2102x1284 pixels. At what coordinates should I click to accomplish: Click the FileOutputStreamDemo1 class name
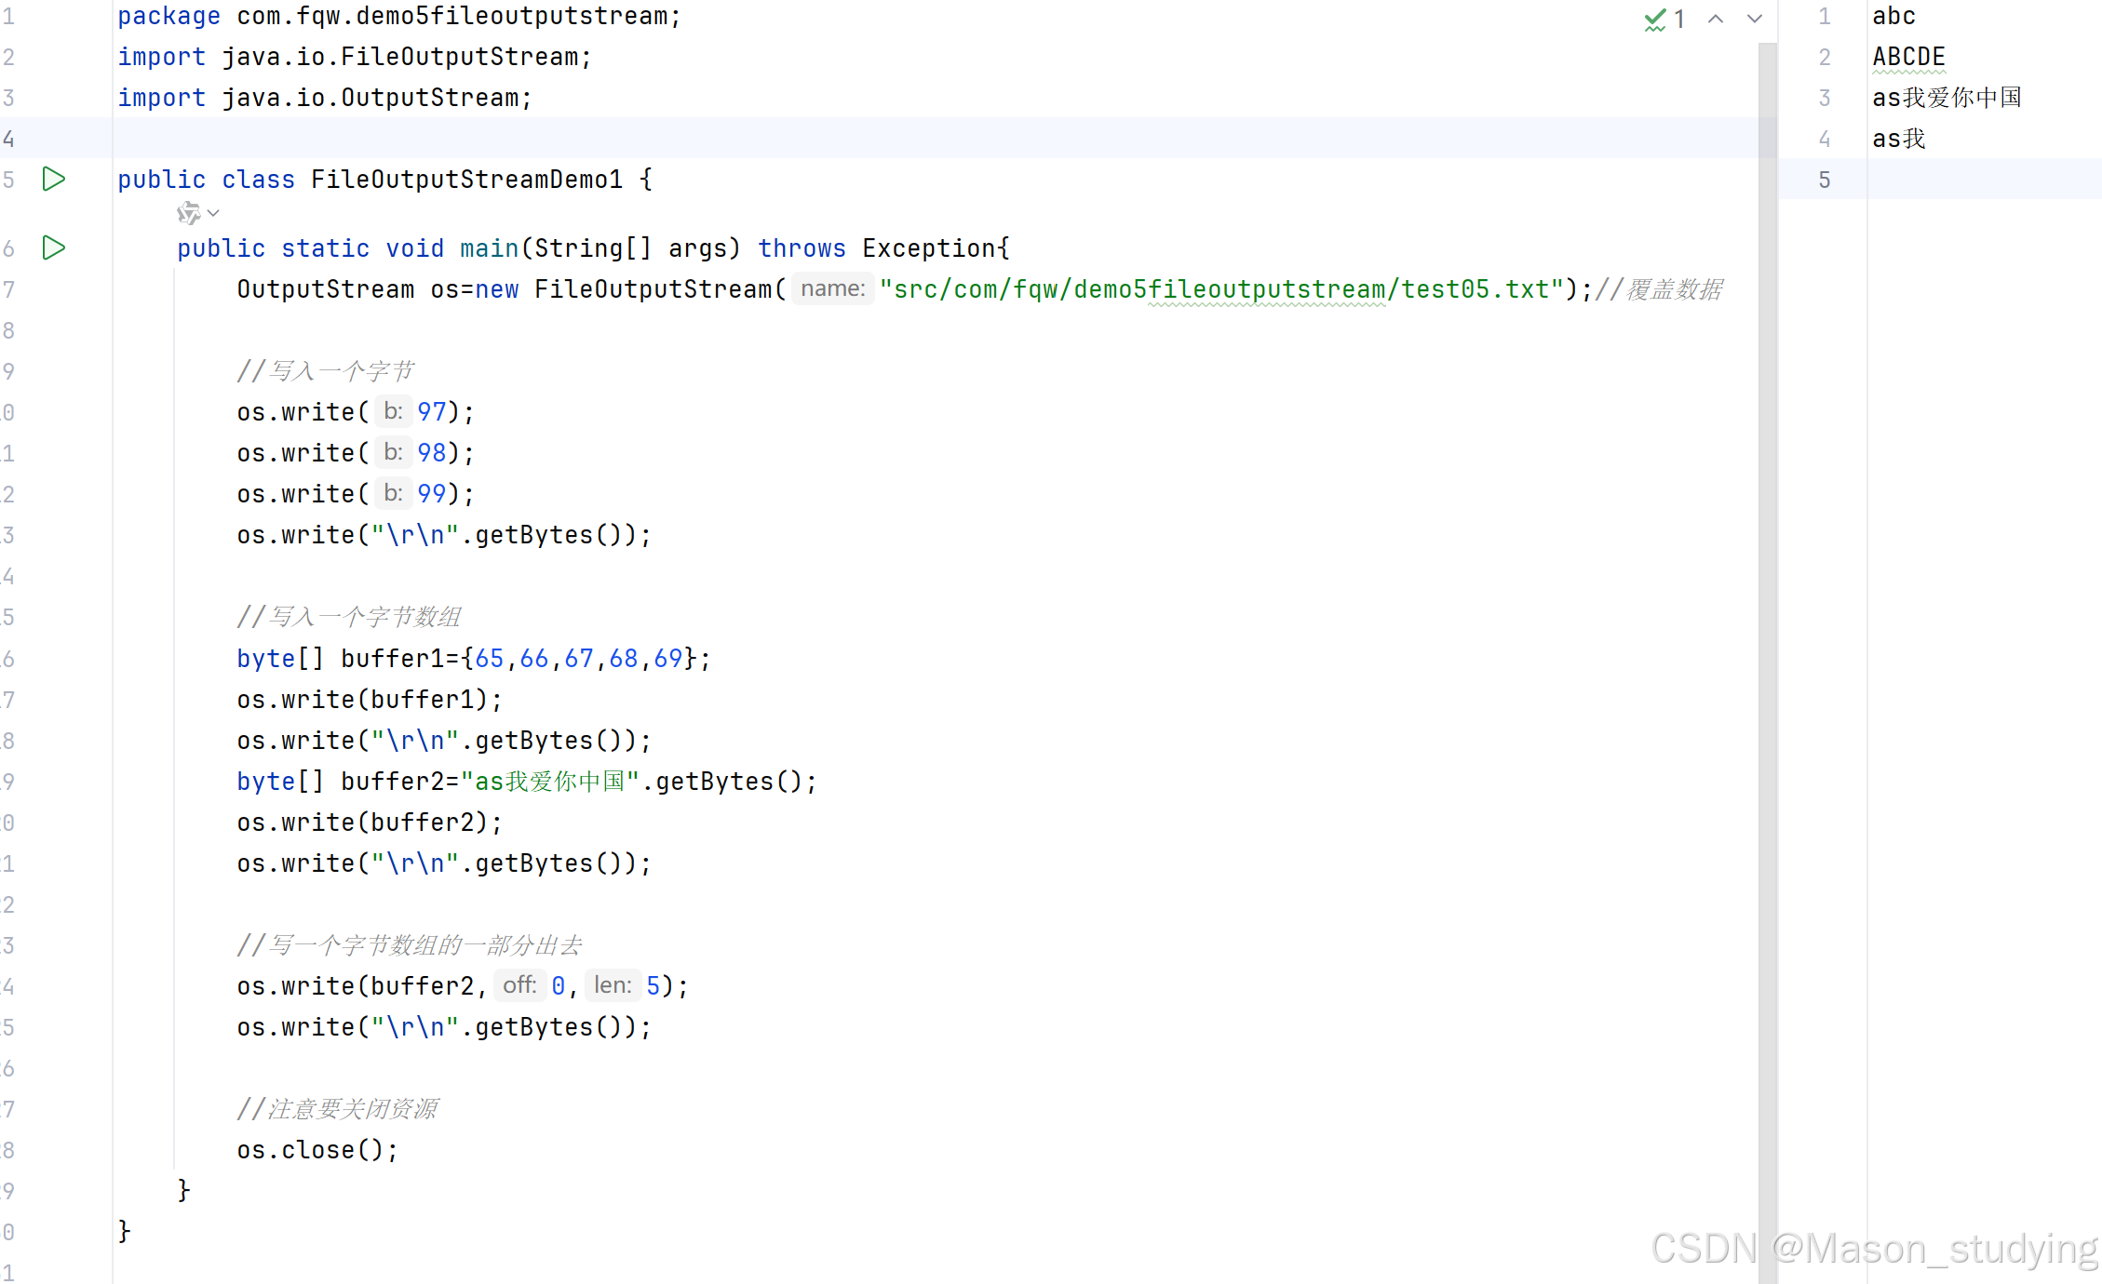pyautogui.click(x=465, y=179)
